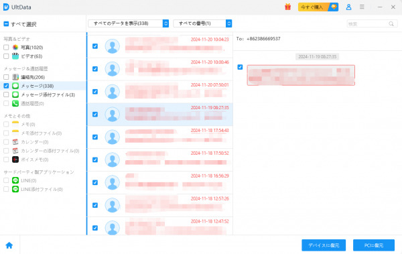
Task: Click the Contacts icon
Action: point(15,77)
